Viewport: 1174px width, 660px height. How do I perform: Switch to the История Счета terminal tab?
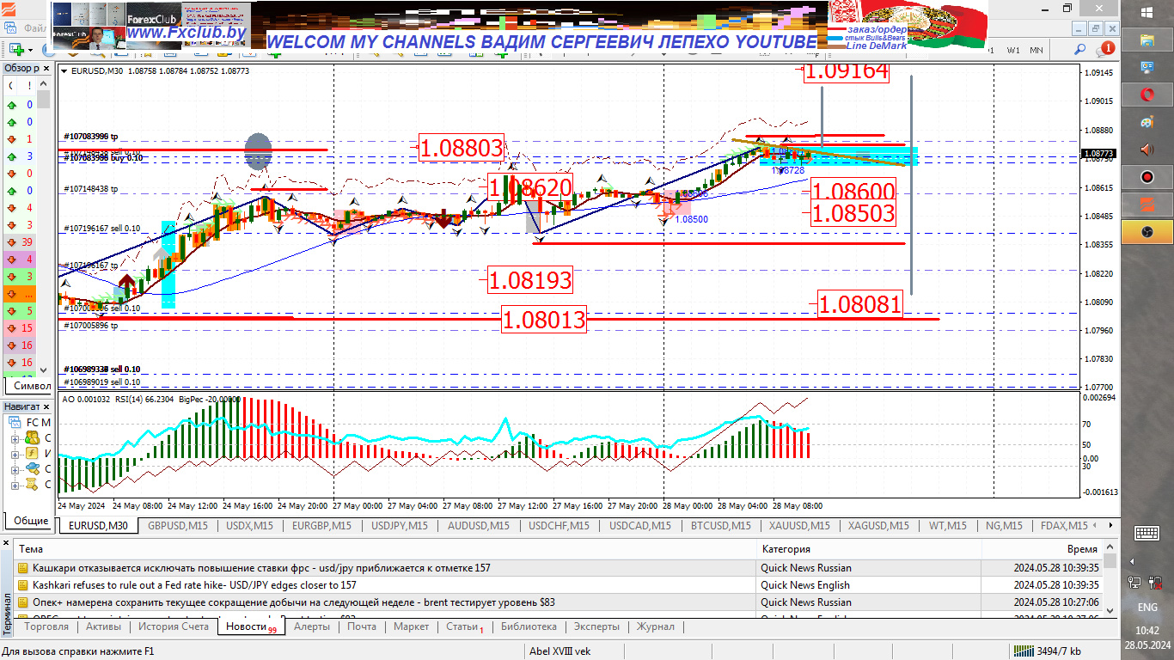(174, 626)
